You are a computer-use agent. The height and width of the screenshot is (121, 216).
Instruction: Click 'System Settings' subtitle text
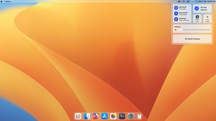pyautogui.click(x=184, y=20)
